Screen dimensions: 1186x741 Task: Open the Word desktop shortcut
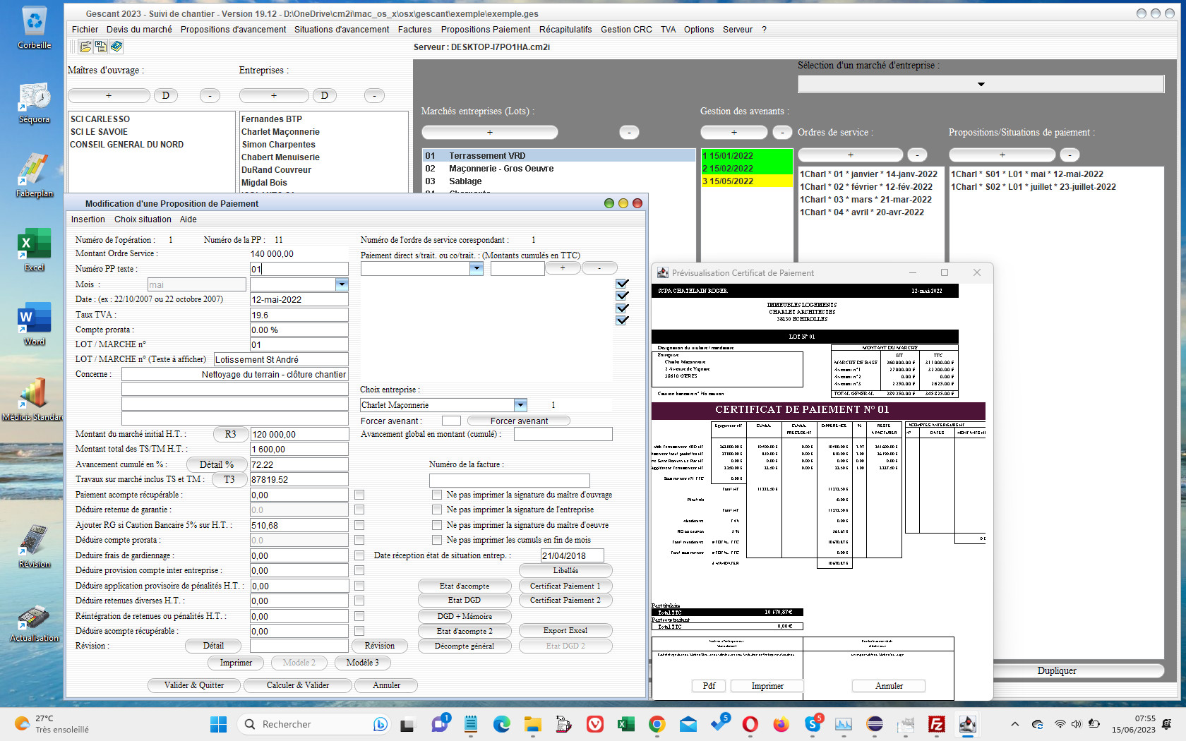click(34, 325)
